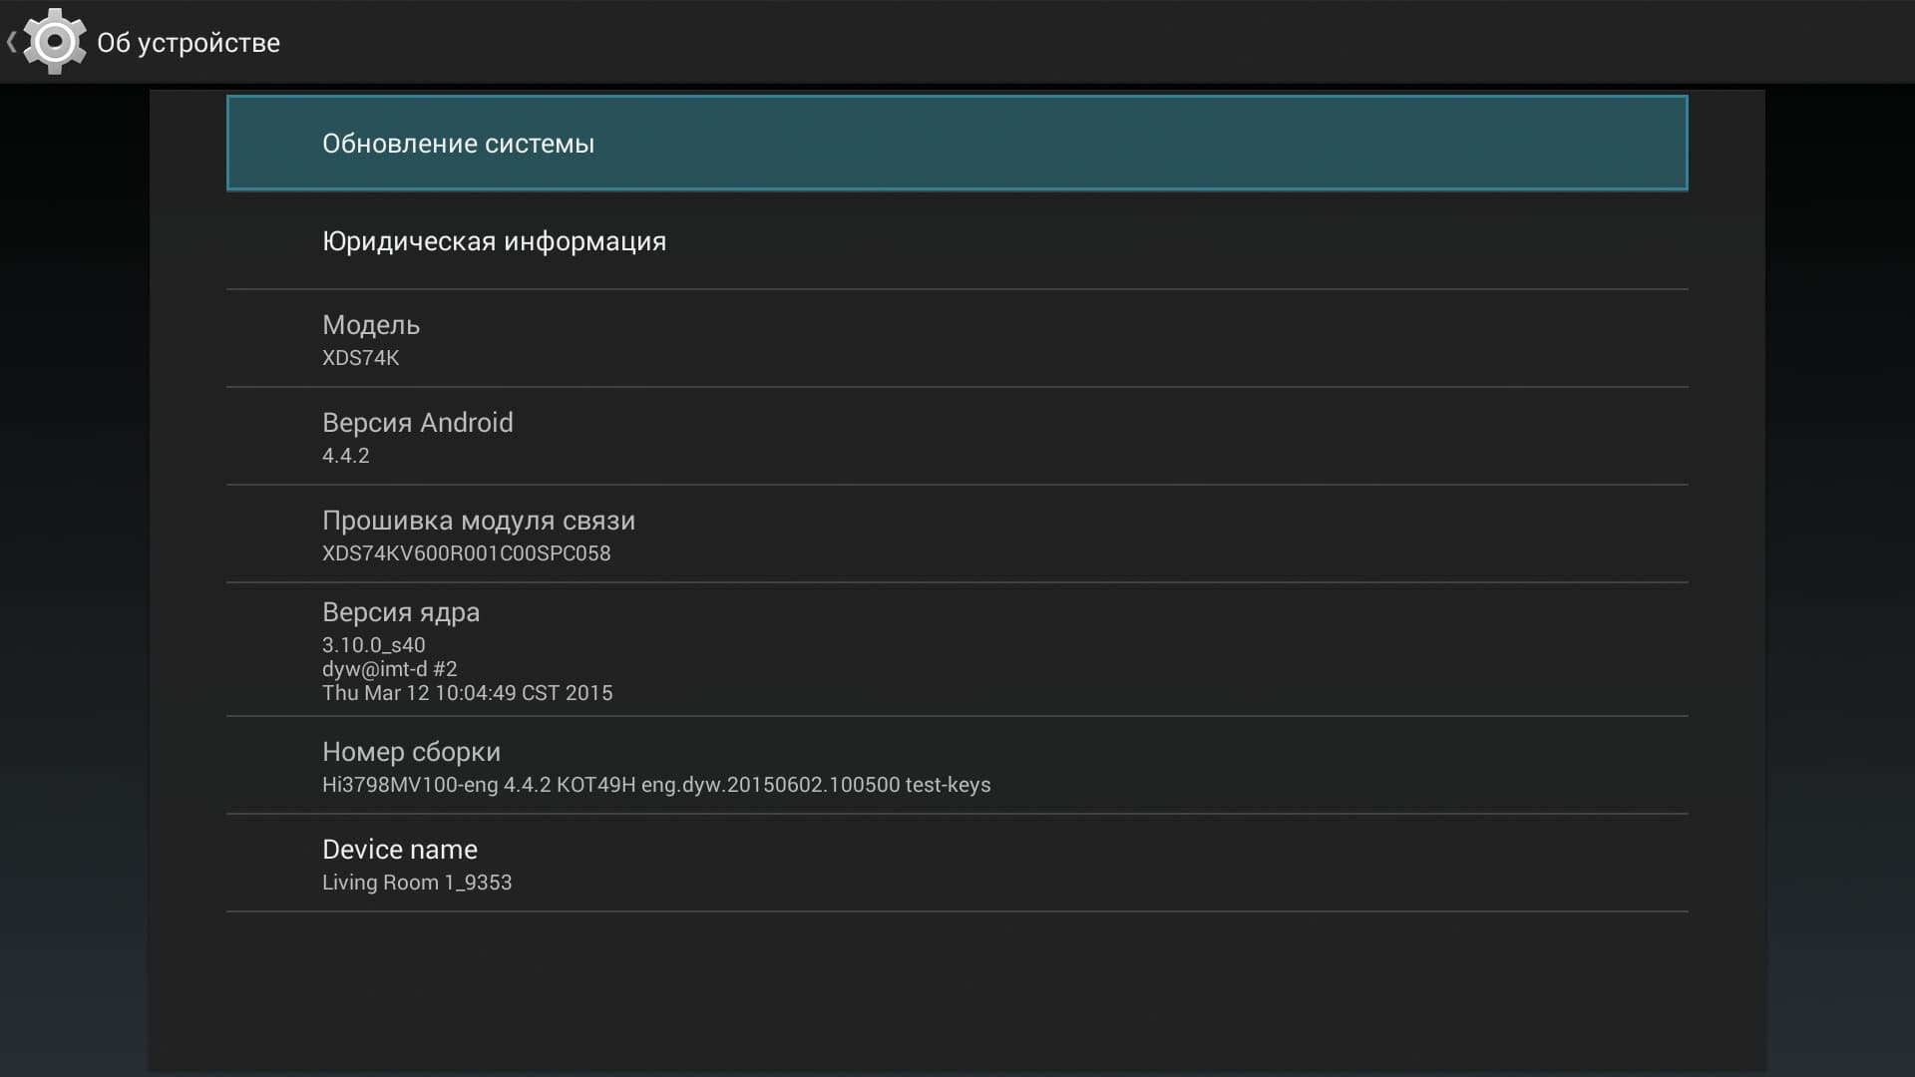This screenshot has width=1915, height=1077.
Task: Tap the "Номер сборки" label
Action: [x=411, y=752]
